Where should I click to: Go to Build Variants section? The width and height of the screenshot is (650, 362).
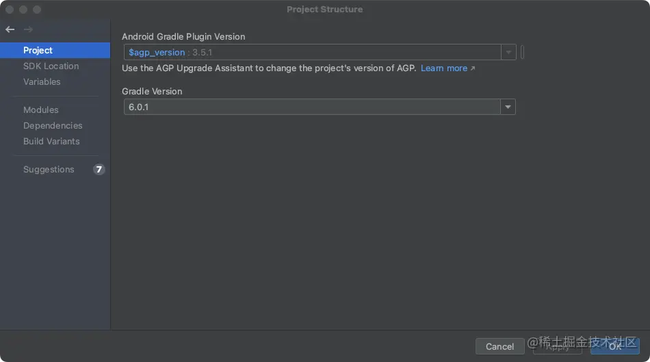51,142
